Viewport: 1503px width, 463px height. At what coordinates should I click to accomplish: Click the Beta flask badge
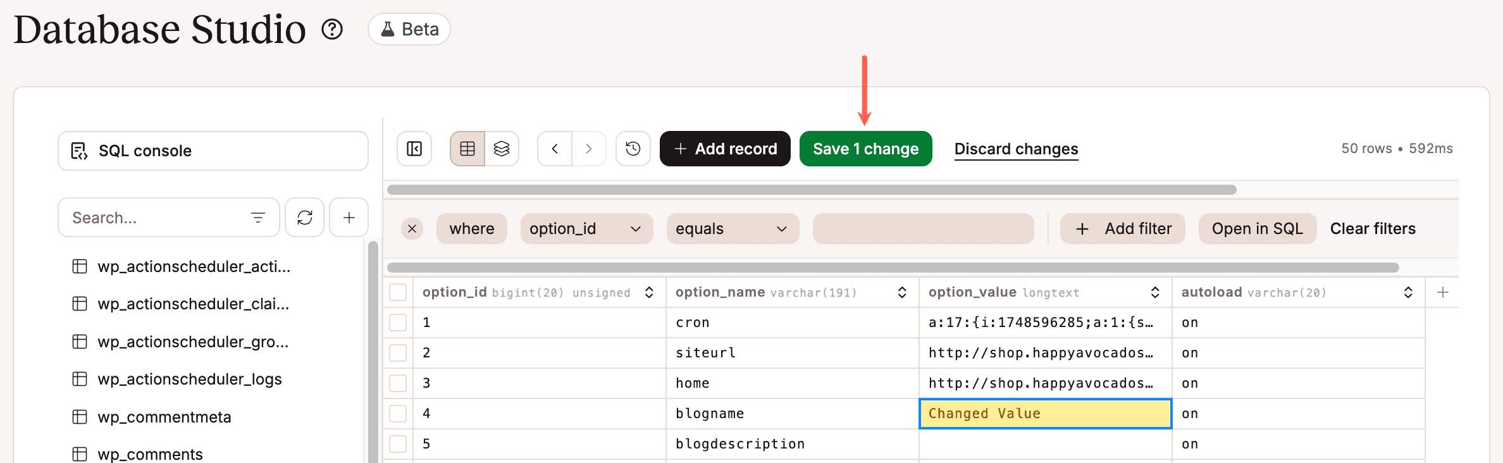coord(409,29)
